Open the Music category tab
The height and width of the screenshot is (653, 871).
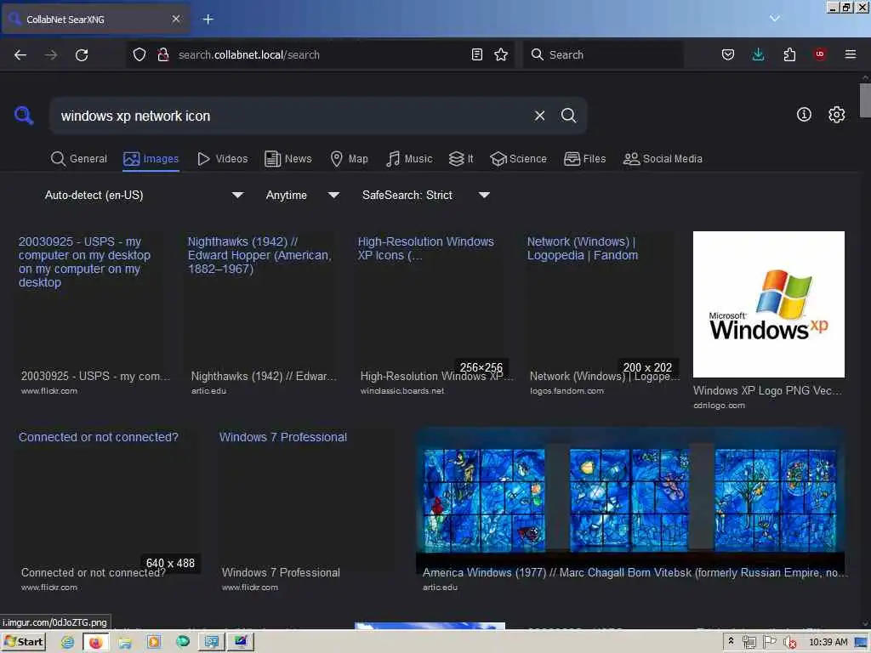coord(409,159)
